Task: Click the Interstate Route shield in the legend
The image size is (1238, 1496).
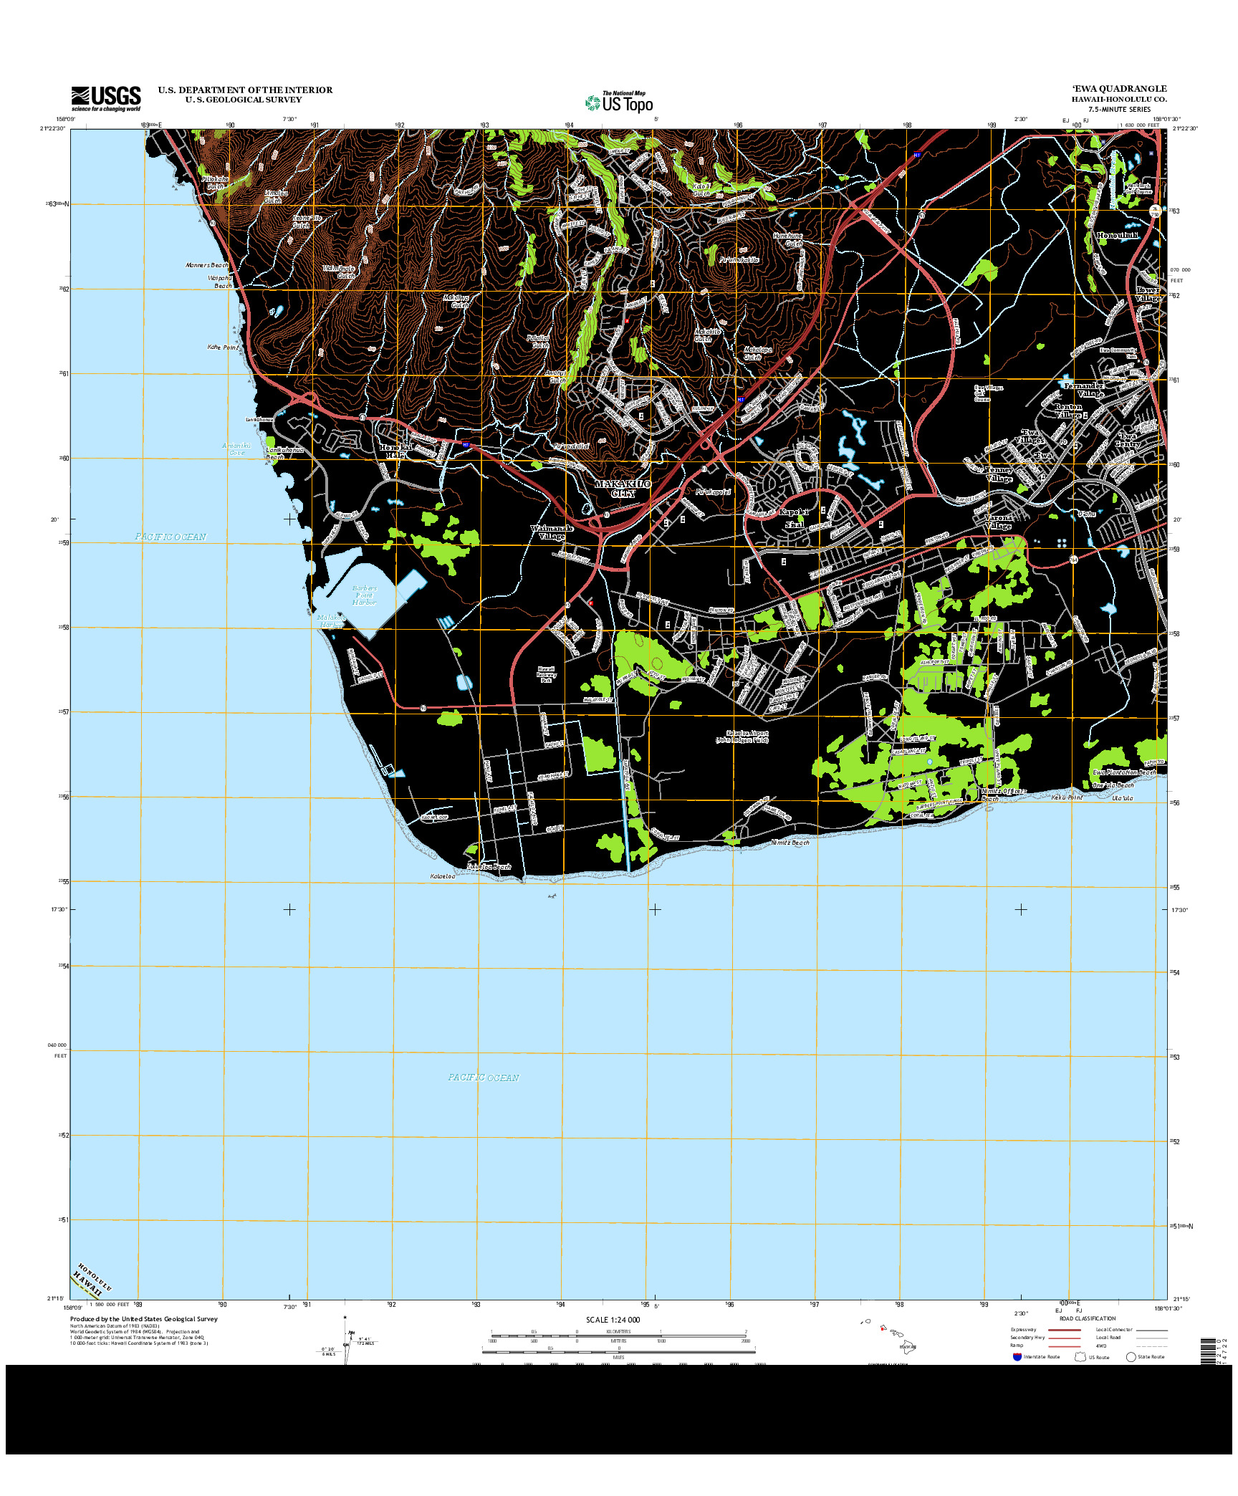Action: pyautogui.click(x=1017, y=1357)
